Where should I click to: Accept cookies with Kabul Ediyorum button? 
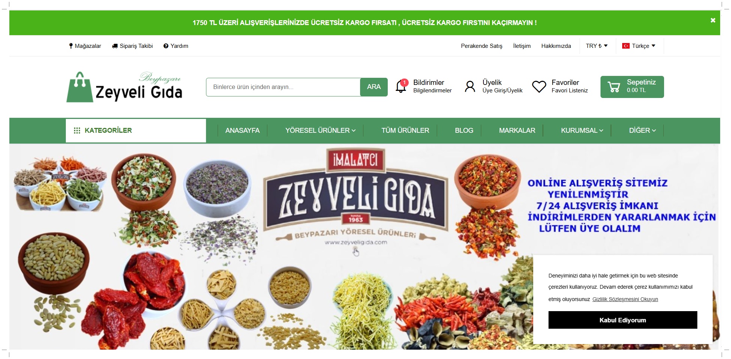(623, 320)
